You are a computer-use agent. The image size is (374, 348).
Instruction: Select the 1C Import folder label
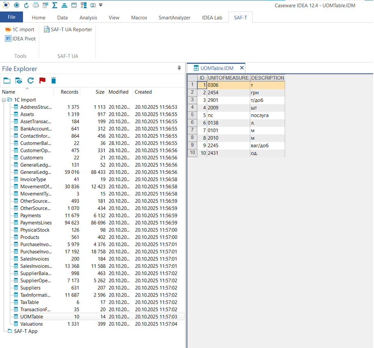pos(25,100)
